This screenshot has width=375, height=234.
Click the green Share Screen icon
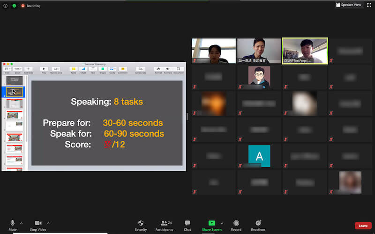point(212,223)
